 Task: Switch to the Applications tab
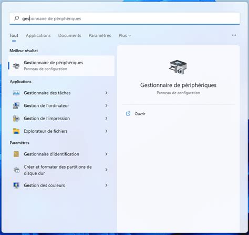[38, 35]
